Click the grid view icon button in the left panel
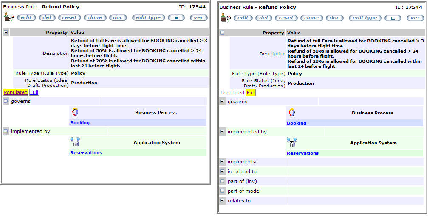The height and width of the screenshot is (216, 435). click(176, 18)
